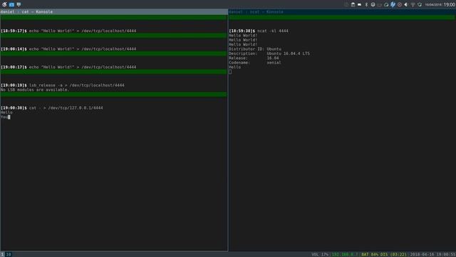Open the Bluetooth tray icon
456x257 pixels.
tap(366, 5)
